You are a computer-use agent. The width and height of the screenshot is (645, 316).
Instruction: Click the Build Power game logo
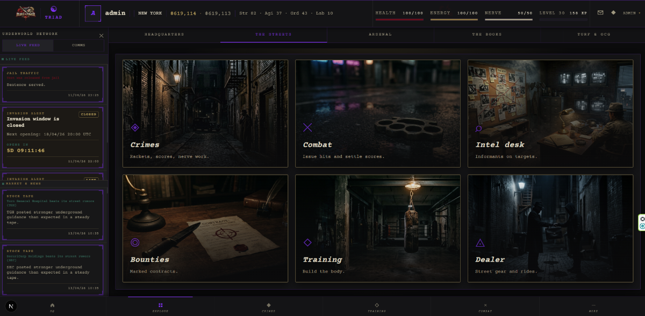click(25, 13)
